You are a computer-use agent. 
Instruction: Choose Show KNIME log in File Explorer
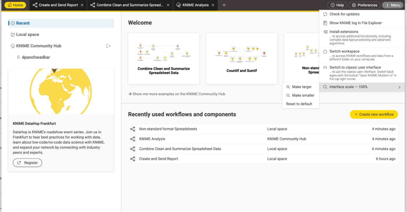[362, 23]
